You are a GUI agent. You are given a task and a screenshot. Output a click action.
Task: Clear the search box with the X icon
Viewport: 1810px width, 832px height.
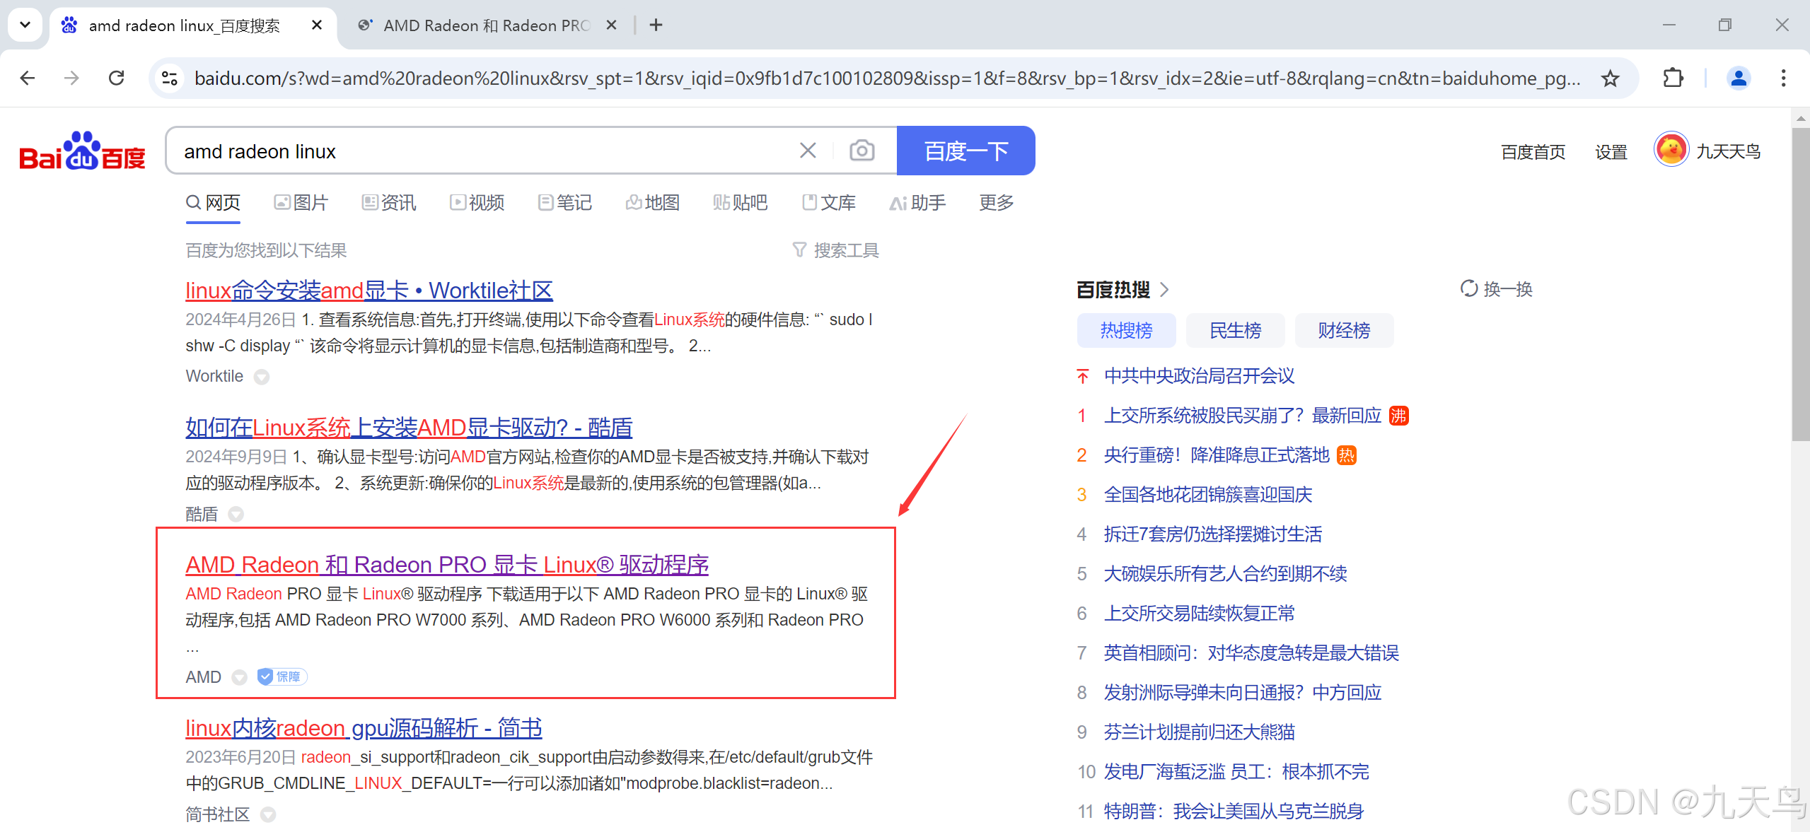[x=808, y=151]
